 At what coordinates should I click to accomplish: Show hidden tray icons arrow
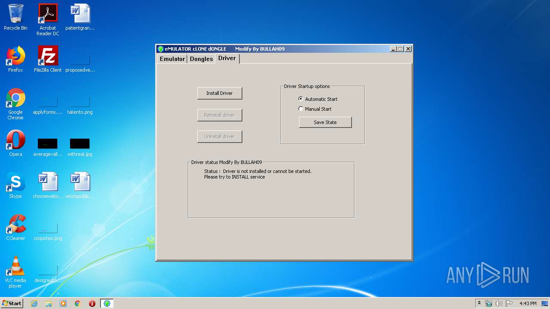pos(479,303)
